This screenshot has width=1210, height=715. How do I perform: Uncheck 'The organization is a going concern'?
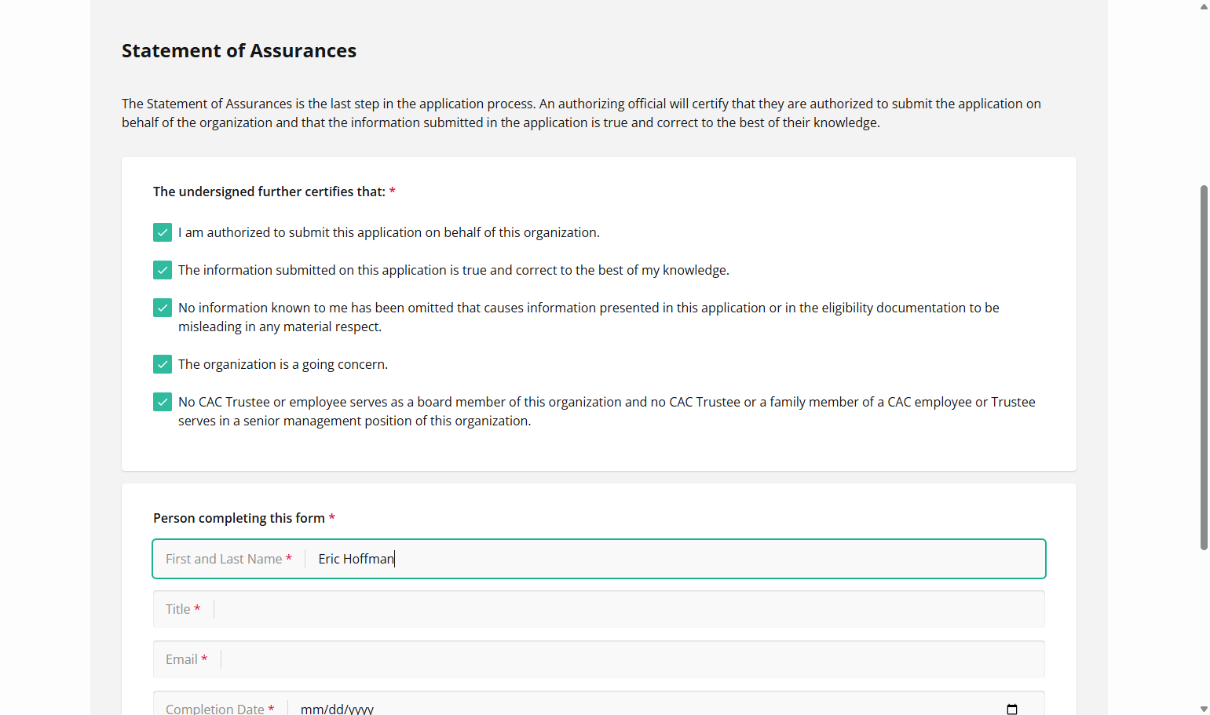(163, 364)
